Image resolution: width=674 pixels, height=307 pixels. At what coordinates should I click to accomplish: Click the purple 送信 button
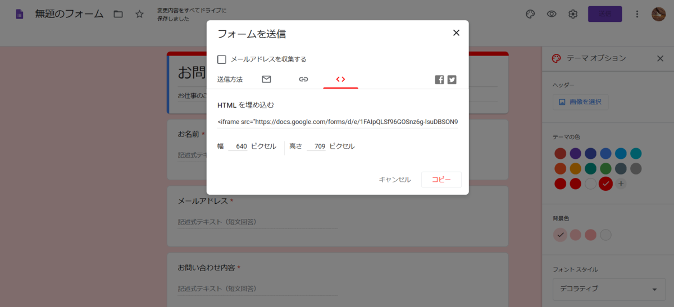[x=605, y=14]
